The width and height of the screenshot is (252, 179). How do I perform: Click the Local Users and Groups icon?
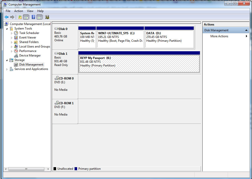pos(16,46)
